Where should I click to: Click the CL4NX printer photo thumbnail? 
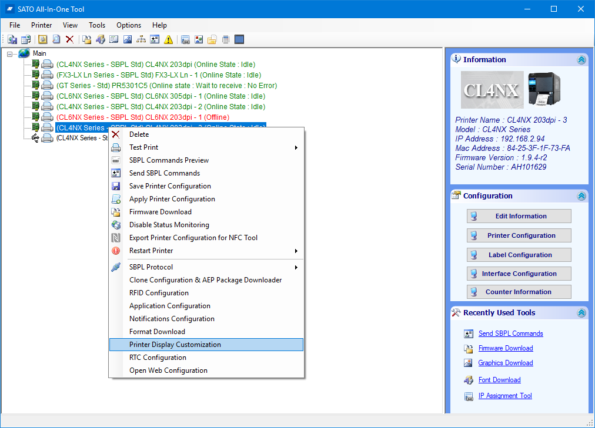pos(545,89)
